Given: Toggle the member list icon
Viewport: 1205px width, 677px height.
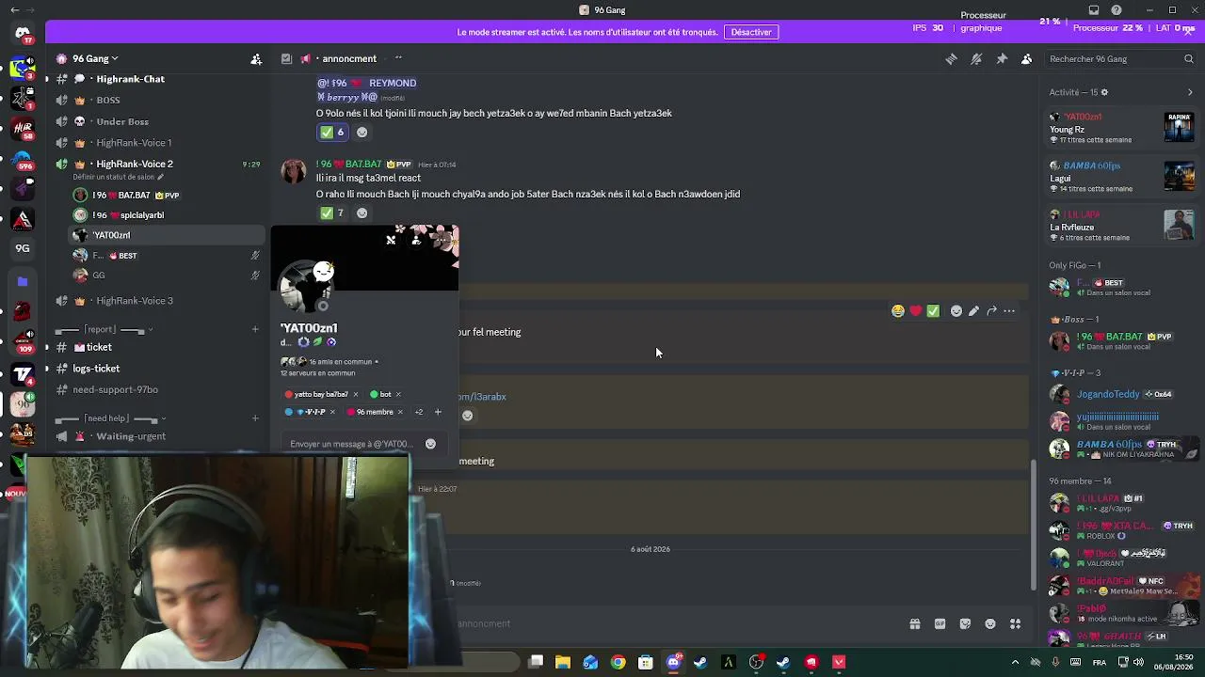Looking at the screenshot, I should [1027, 58].
